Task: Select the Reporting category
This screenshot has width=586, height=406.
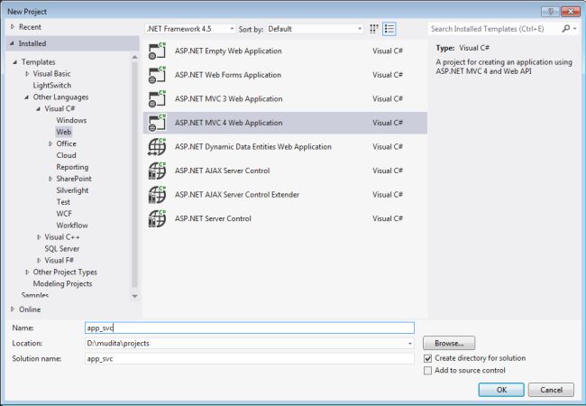Action: tap(72, 167)
